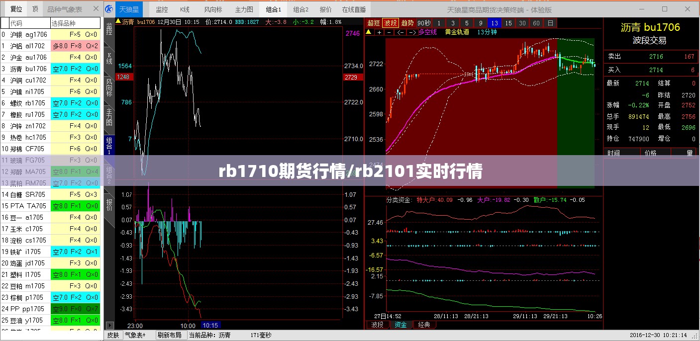Switch to the 风向标 tab
The image size is (700, 341).
click(x=213, y=9)
